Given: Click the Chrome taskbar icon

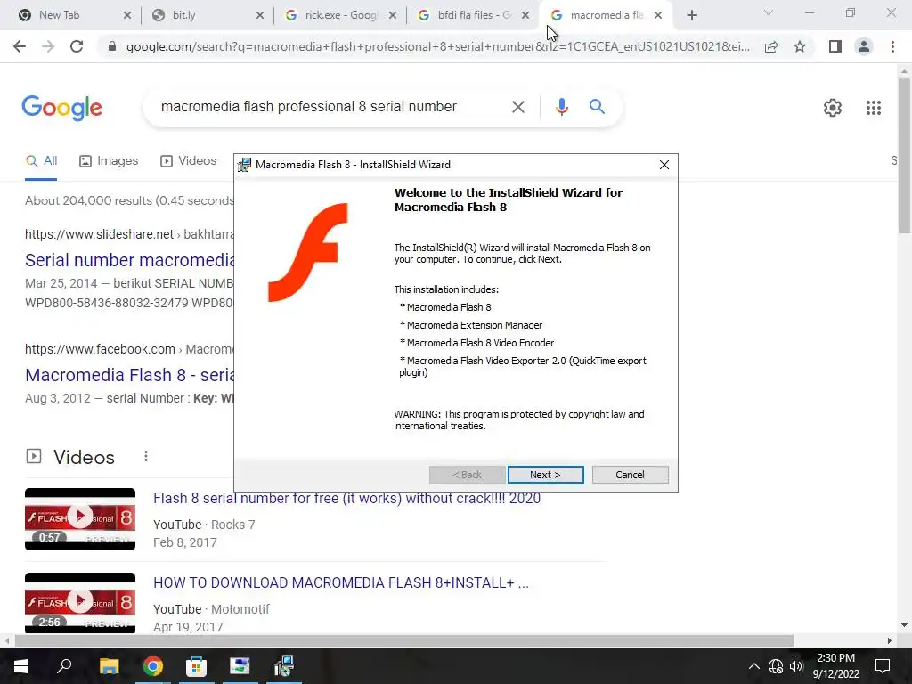Looking at the screenshot, I should (153, 666).
